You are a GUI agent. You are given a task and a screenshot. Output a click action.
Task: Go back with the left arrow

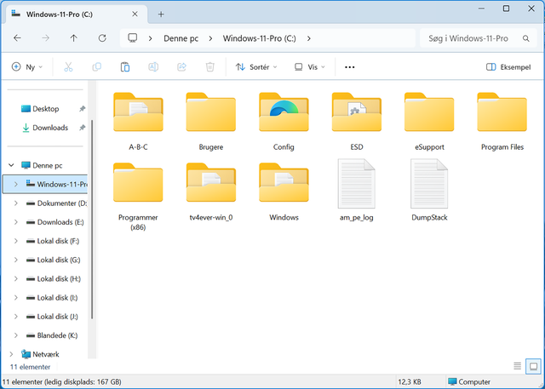(x=17, y=38)
